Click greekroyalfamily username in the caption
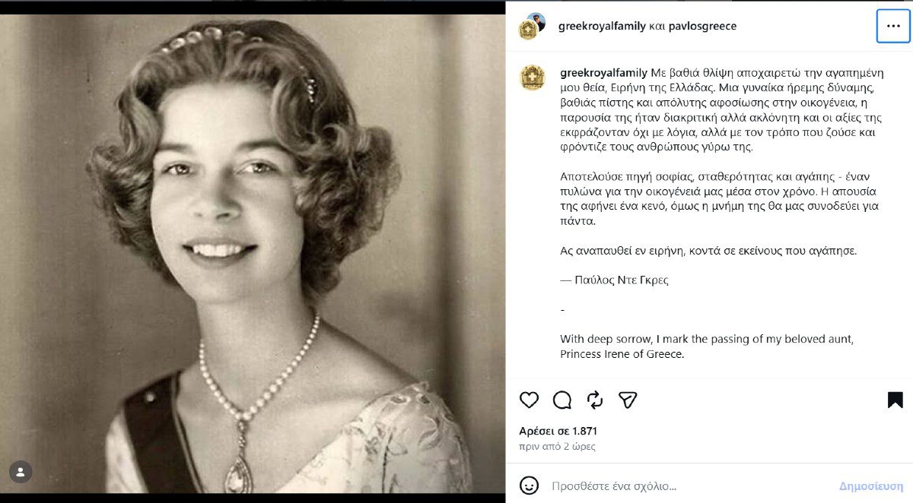 coord(603,74)
